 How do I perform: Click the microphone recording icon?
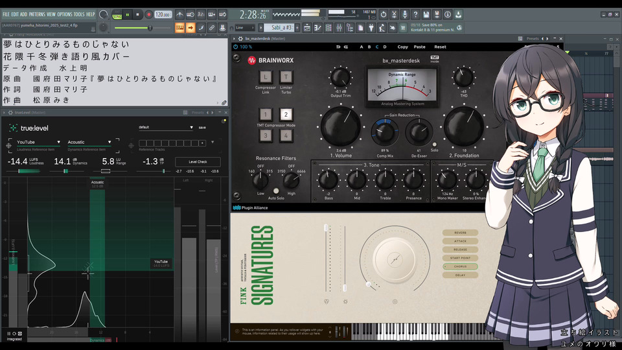pyautogui.click(x=404, y=15)
